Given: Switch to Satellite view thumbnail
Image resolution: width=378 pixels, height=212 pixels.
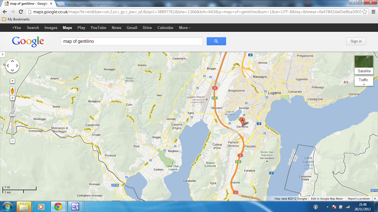Looking at the screenshot, I should [x=364, y=65].
